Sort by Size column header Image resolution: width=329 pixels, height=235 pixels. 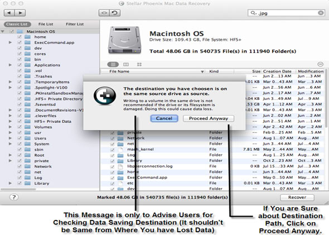pyautogui.click(x=248, y=71)
